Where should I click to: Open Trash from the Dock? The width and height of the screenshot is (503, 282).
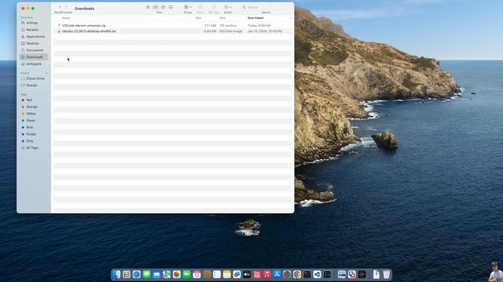pos(386,274)
